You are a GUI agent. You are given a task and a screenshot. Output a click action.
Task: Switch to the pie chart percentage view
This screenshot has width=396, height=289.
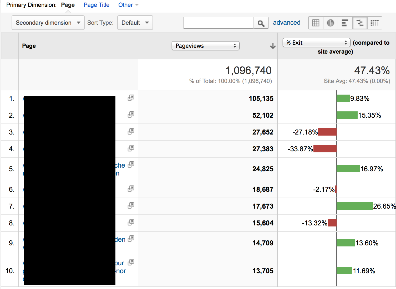pos(331,23)
